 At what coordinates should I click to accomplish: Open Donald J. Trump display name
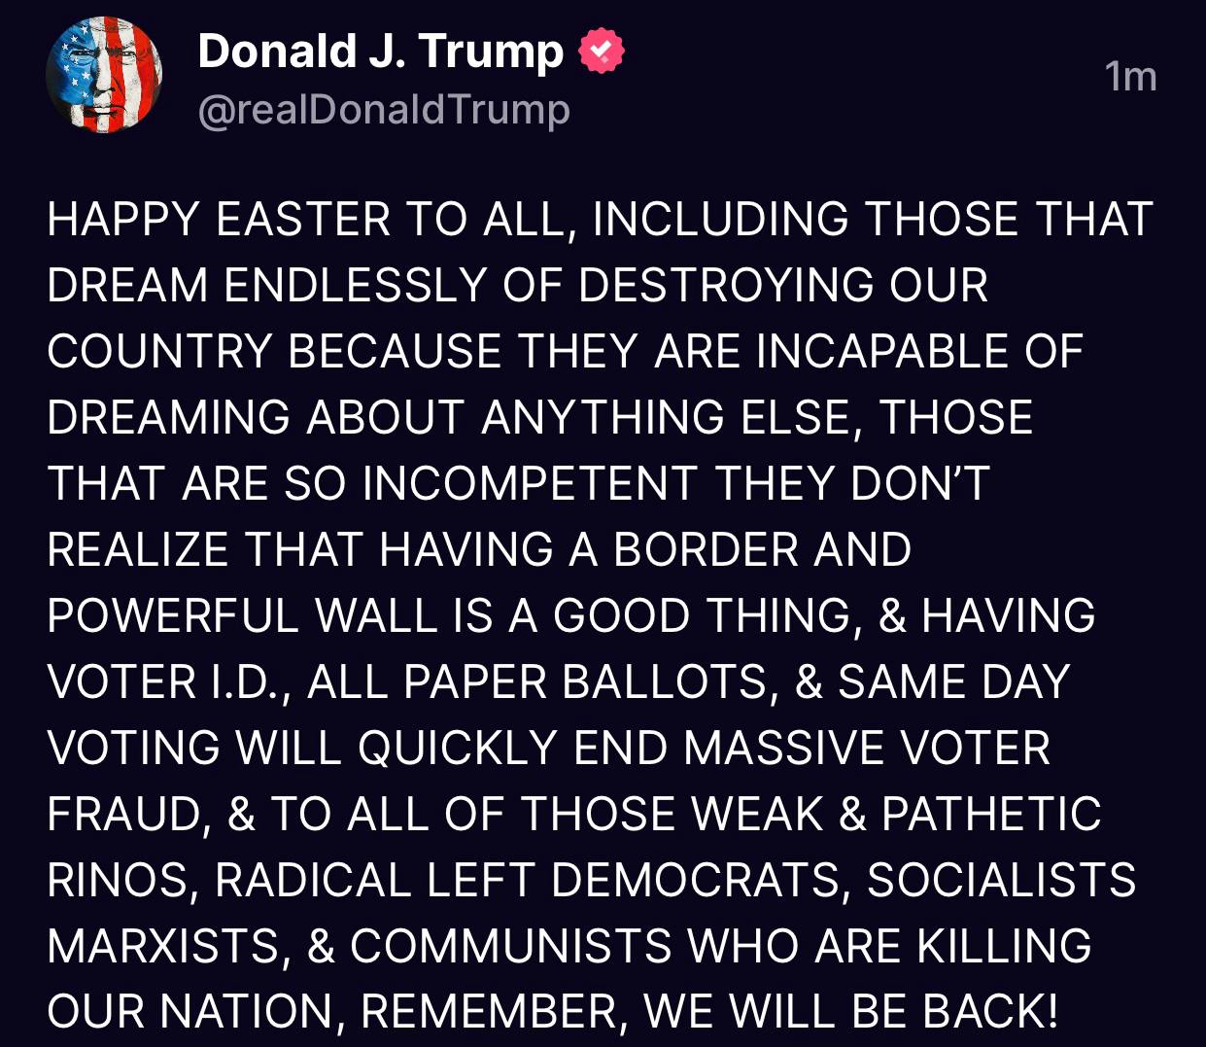point(380,52)
